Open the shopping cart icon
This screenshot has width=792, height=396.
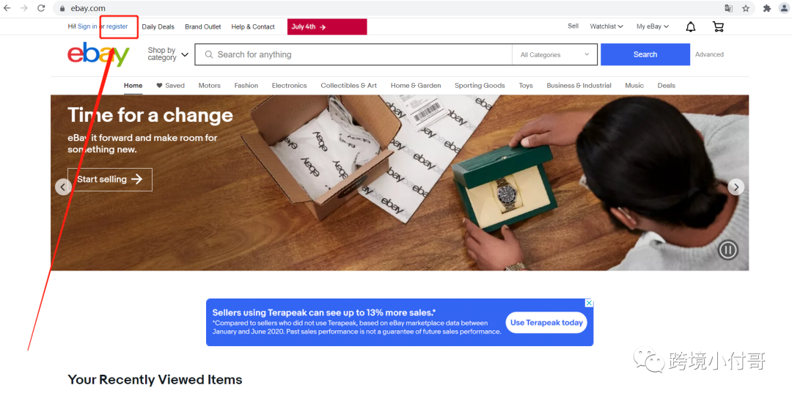718,27
